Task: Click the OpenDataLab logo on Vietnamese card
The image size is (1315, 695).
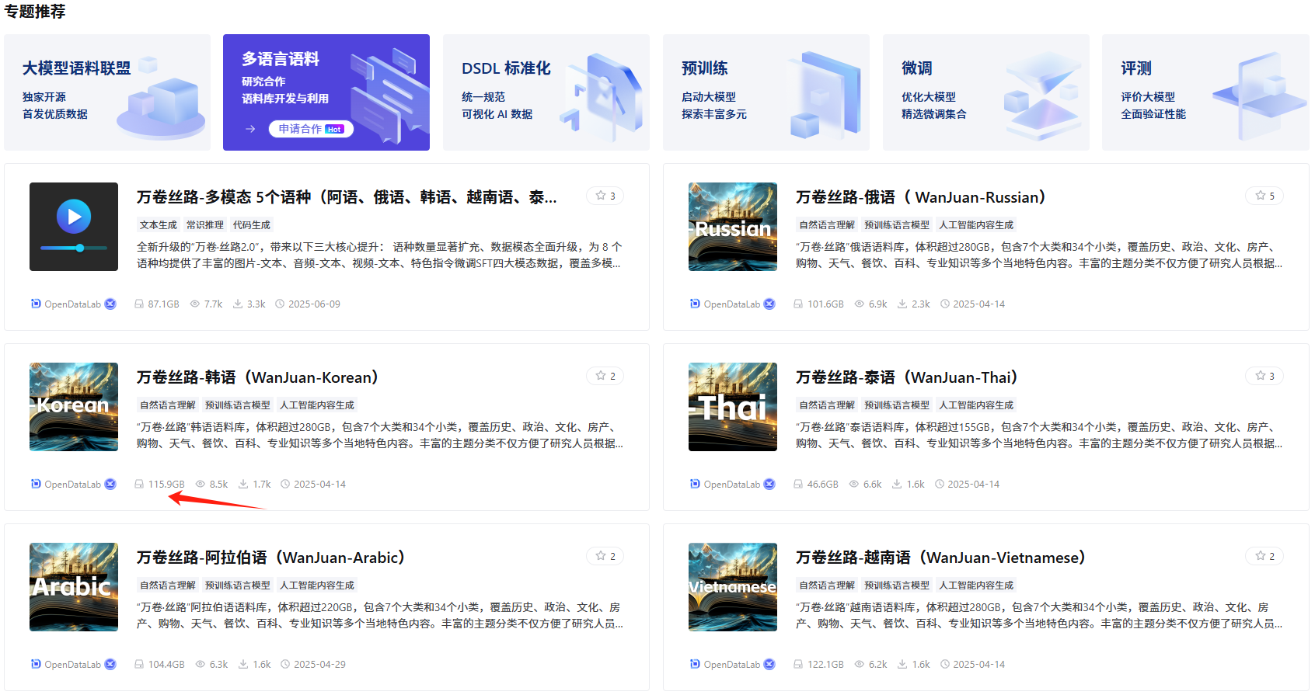Action: coord(695,664)
